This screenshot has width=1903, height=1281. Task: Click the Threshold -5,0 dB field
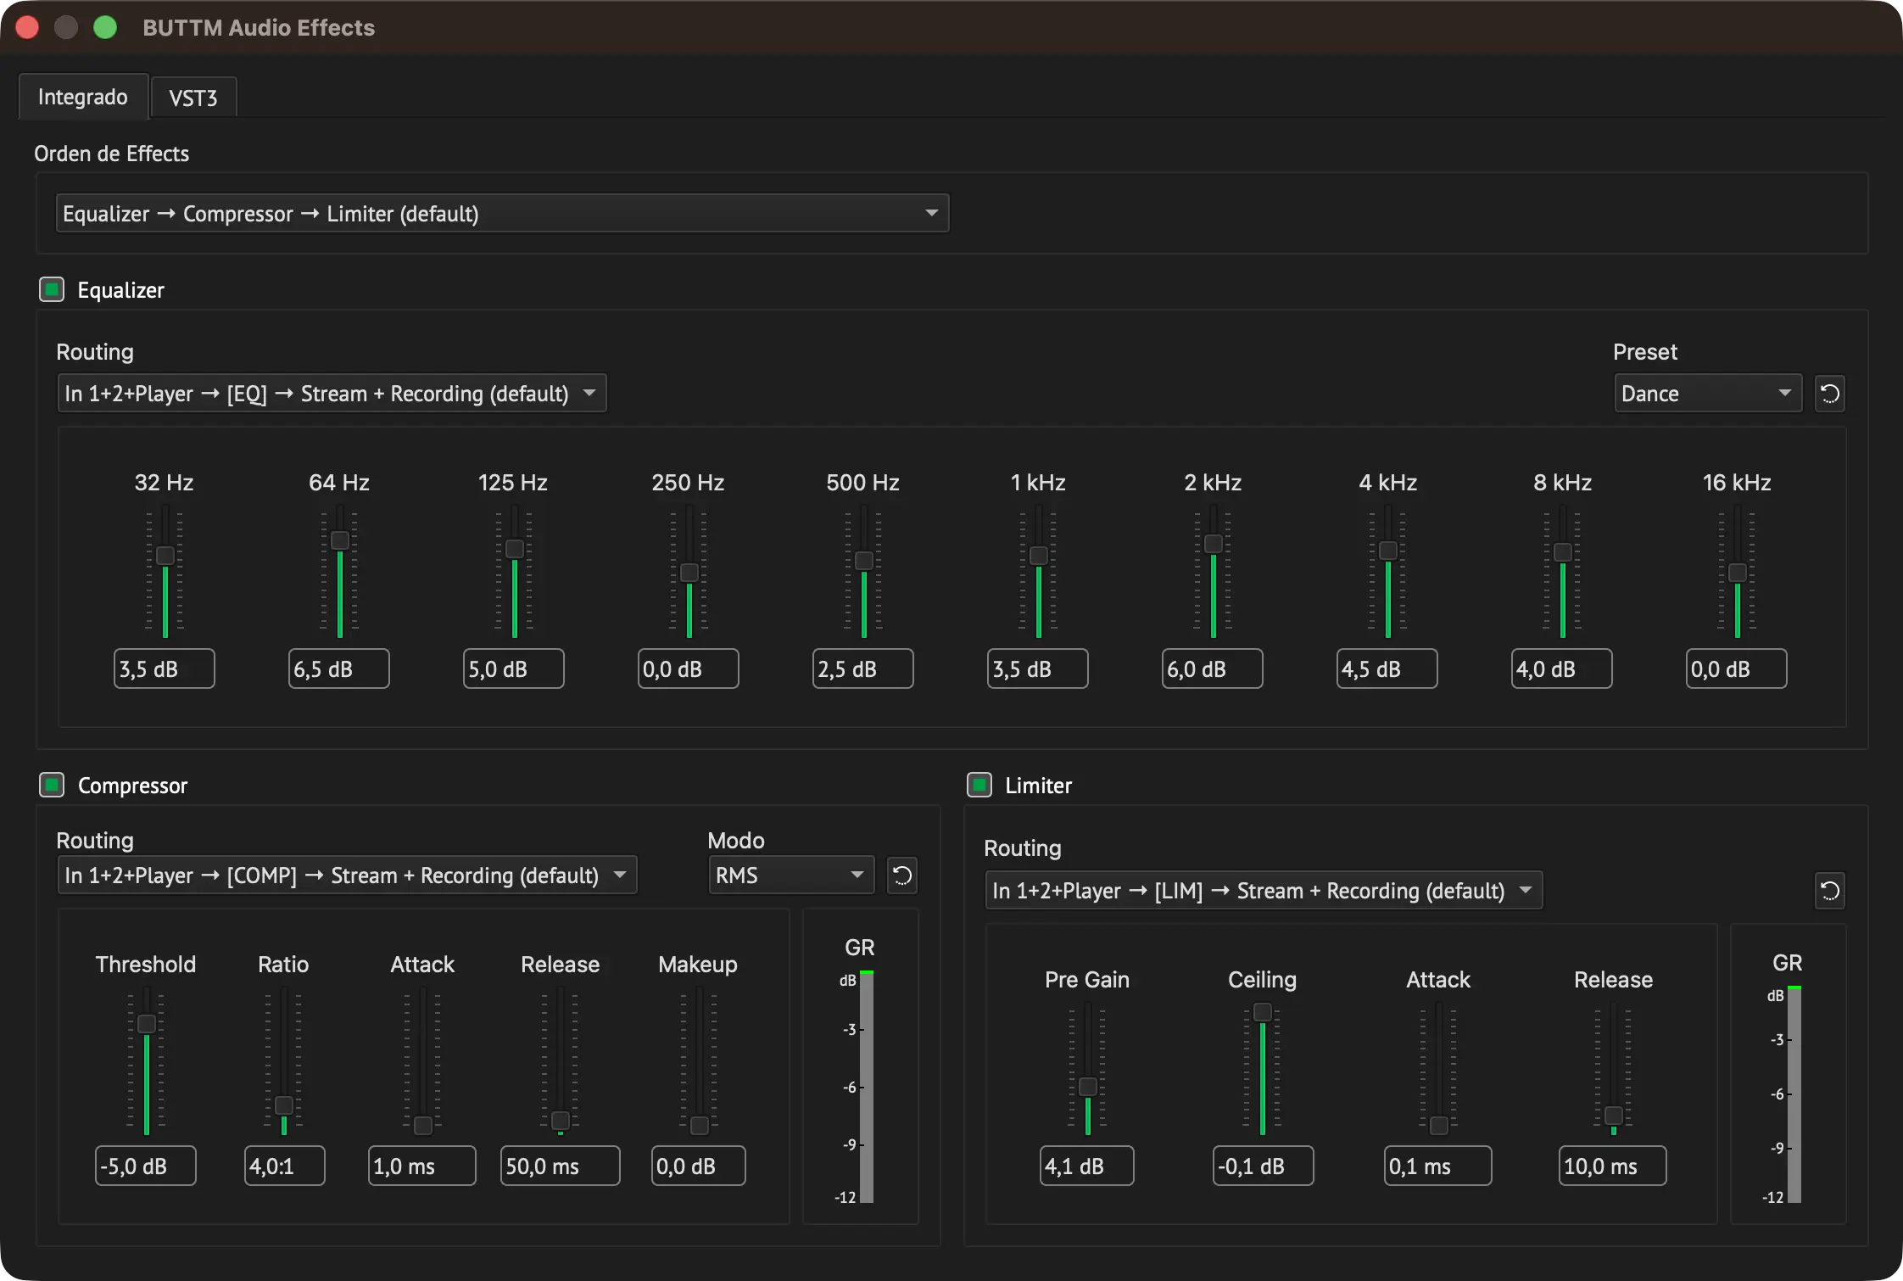[146, 1166]
